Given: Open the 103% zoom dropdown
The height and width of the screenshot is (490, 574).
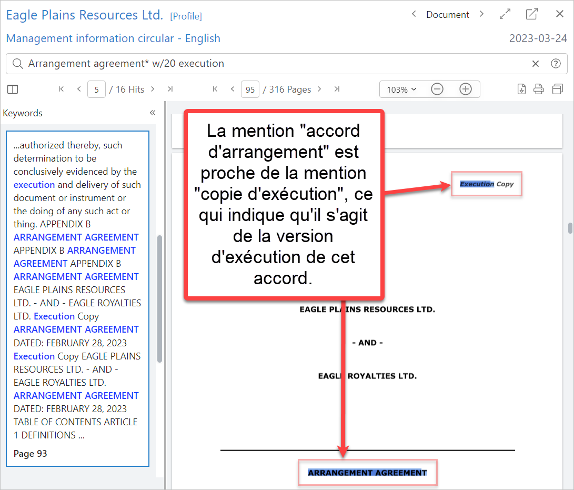Looking at the screenshot, I should click(401, 89).
